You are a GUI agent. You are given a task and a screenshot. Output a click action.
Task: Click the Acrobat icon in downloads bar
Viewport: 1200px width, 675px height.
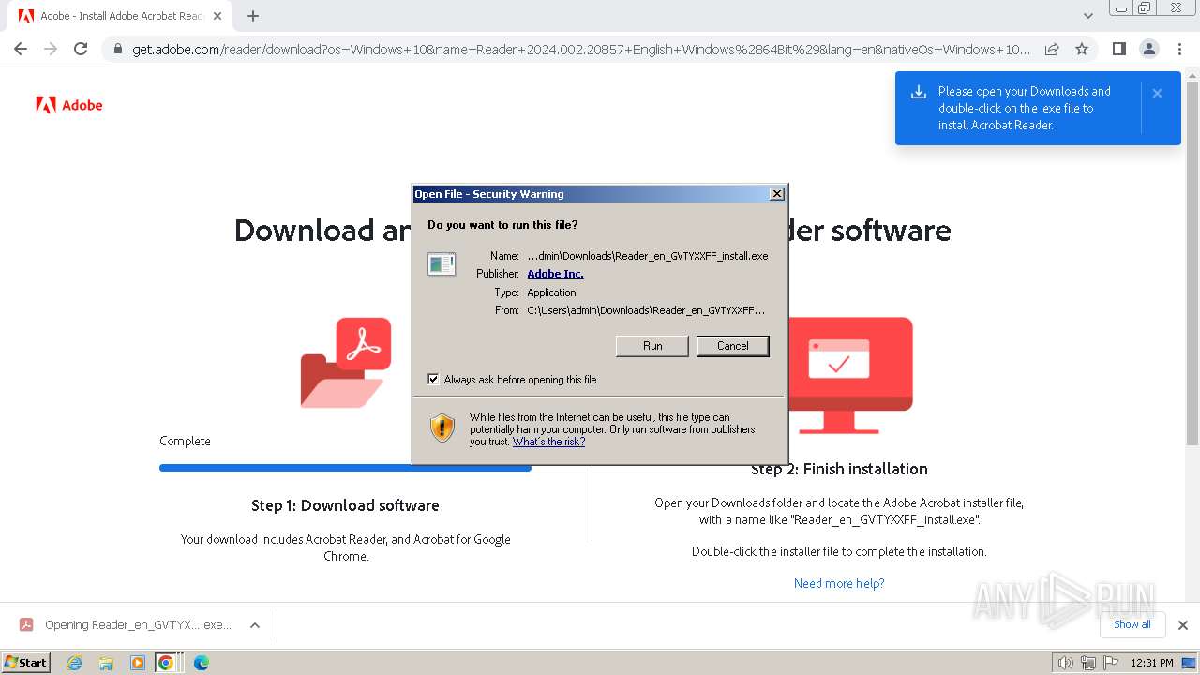click(x=26, y=625)
